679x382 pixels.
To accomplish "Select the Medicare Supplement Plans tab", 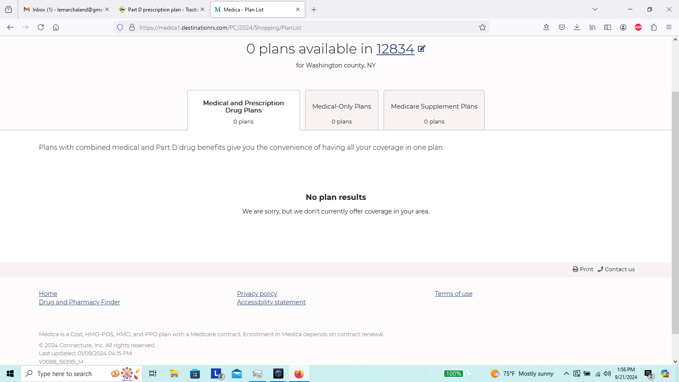I will point(434,110).
